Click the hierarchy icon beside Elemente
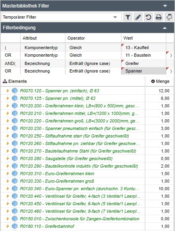This screenshot has height=231, width=175. tap(5, 81)
